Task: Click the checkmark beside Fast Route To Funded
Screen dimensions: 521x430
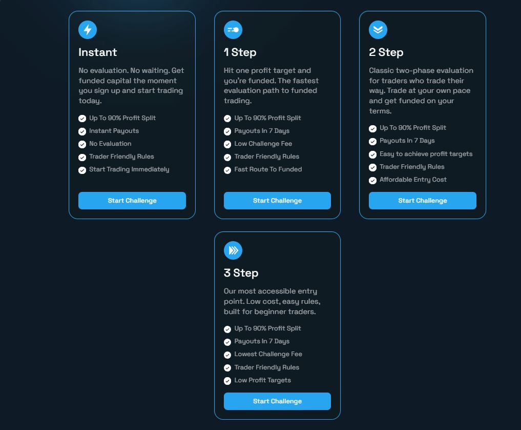Action: click(x=227, y=170)
